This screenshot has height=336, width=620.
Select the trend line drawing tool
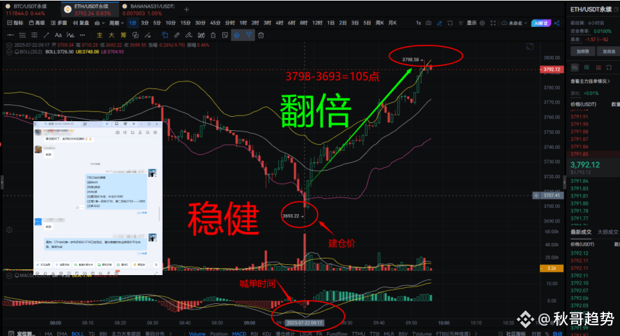(x=46, y=35)
